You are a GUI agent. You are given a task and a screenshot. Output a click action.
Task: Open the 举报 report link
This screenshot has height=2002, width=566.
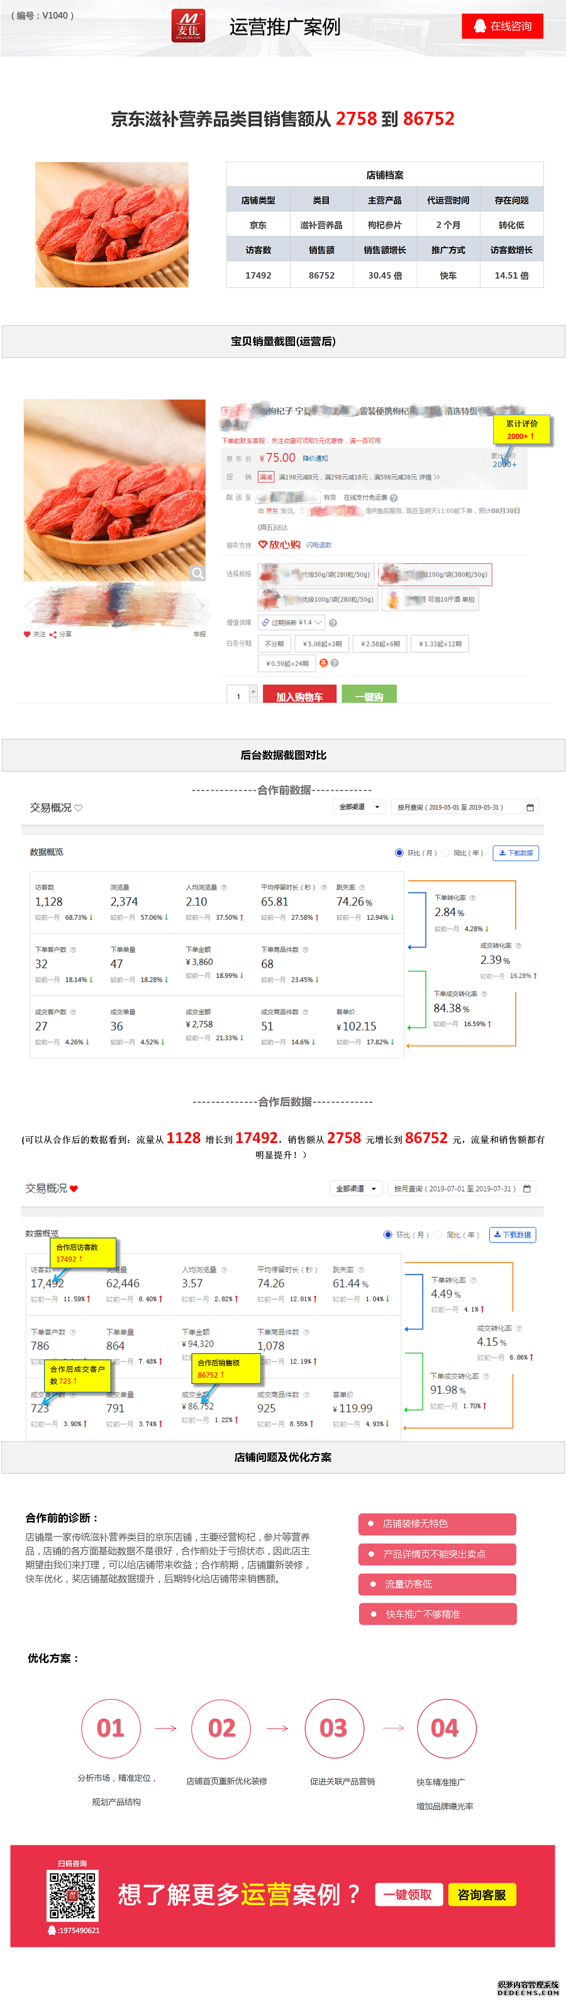200,634
